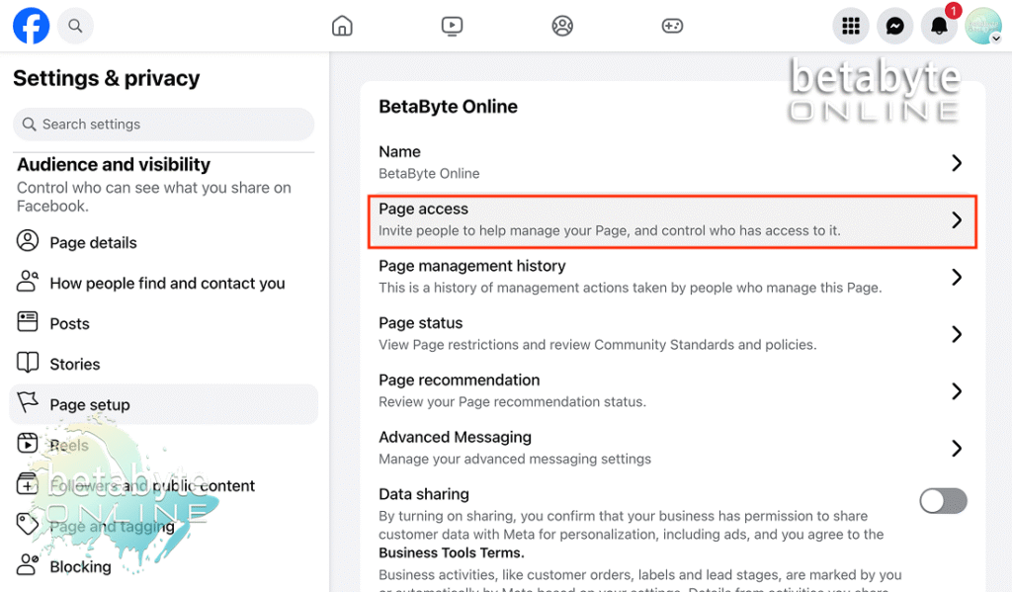The width and height of the screenshot is (1012, 592).
Task: Open the profile avatar account menu
Action: (x=982, y=27)
